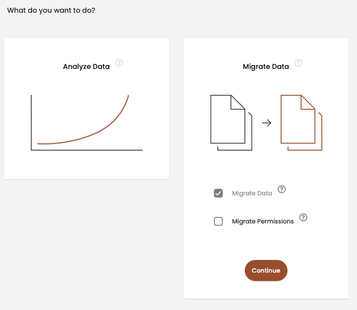
Task: Click the "What do you want to do?" heading
Action: click(x=52, y=10)
